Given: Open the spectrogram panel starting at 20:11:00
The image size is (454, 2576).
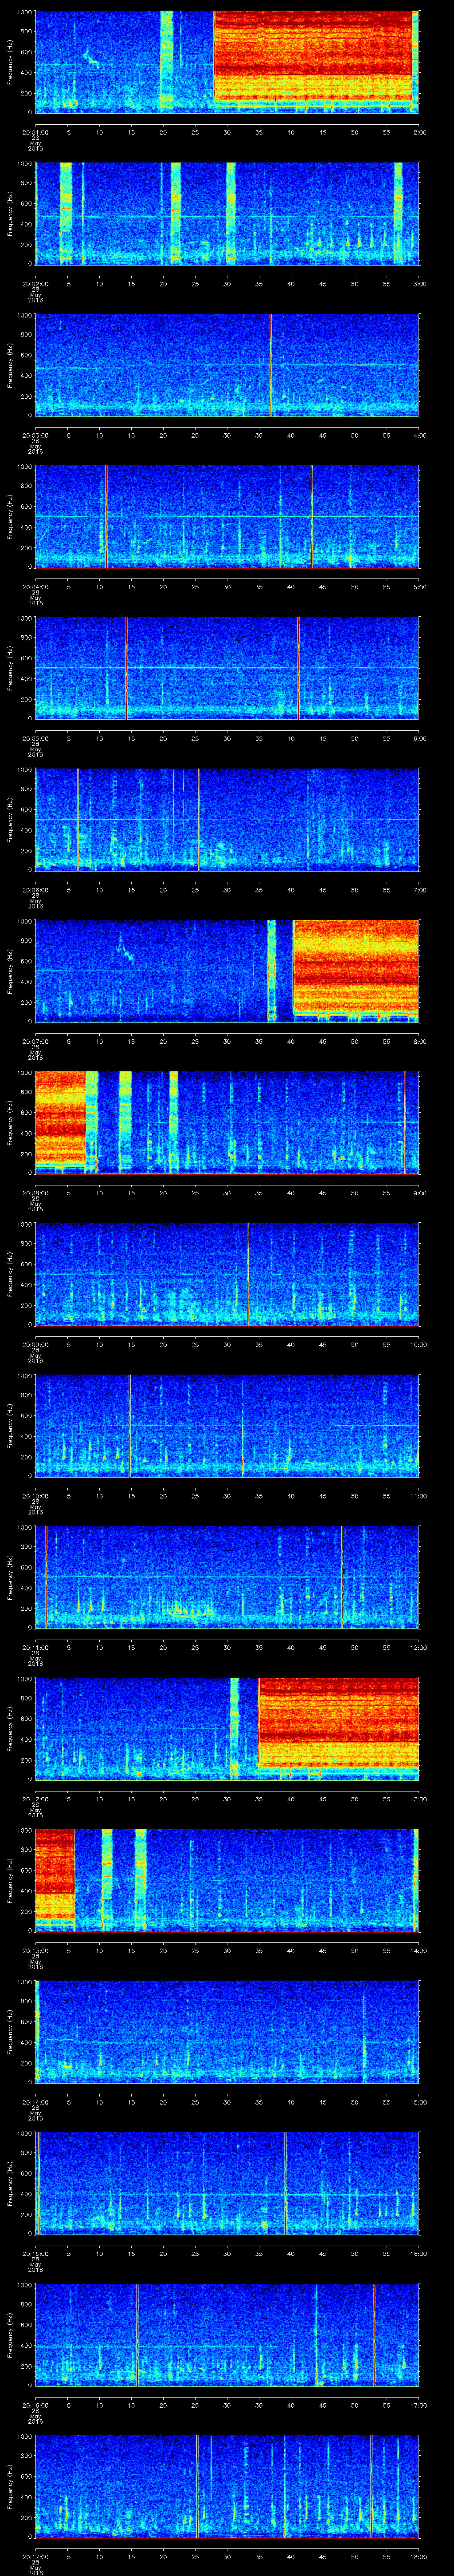Looking at the screenshot, I should click(227, 1577).
